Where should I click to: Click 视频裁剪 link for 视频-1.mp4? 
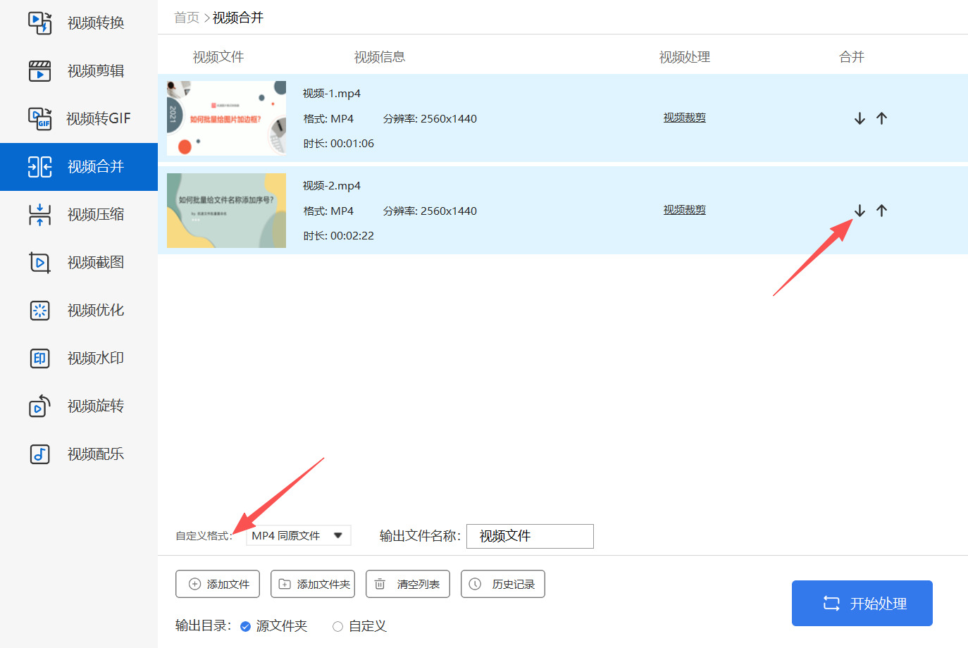click(x=684, y=118)
